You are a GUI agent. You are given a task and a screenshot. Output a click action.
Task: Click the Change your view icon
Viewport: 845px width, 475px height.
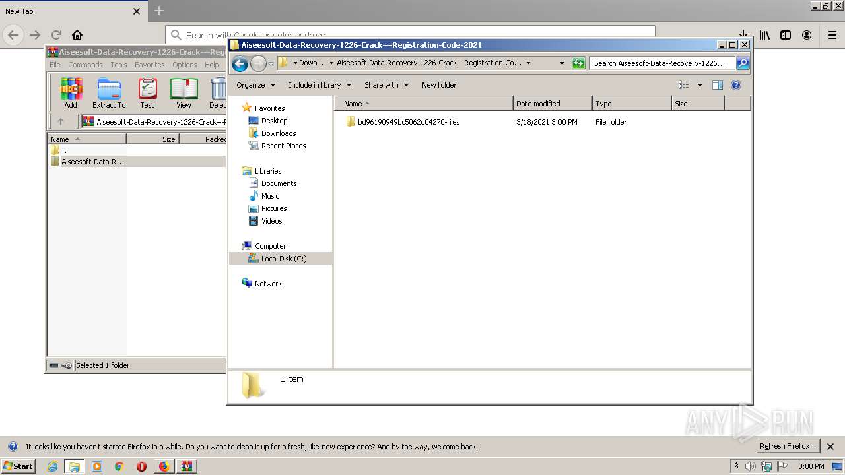pyautogui.click(x=684, y=85)
